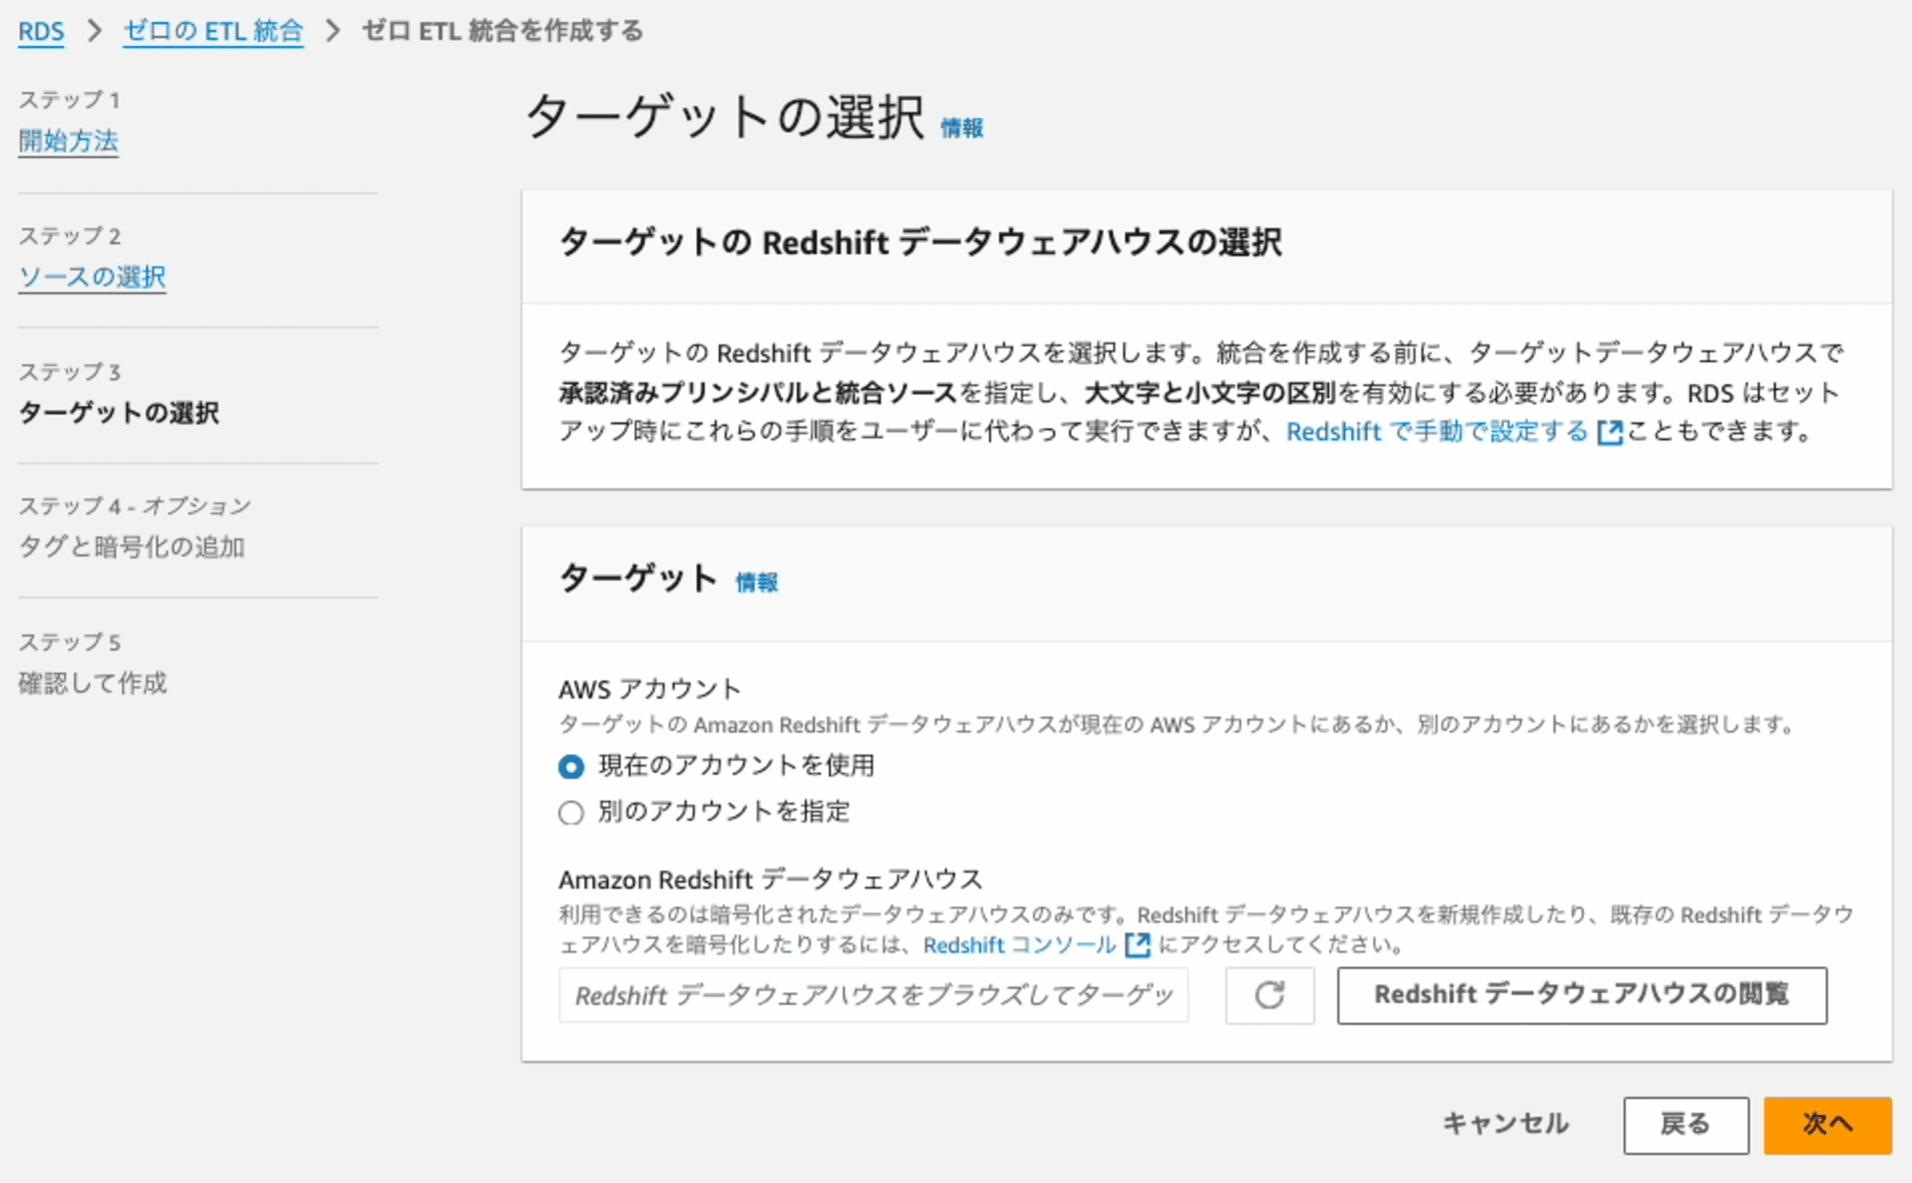Click Amazon Redshift データウェアハウス field label

[x=771, y=879]
